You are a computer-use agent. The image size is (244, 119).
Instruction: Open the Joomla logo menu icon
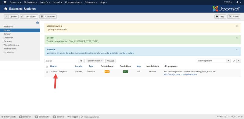coord(5,2)
